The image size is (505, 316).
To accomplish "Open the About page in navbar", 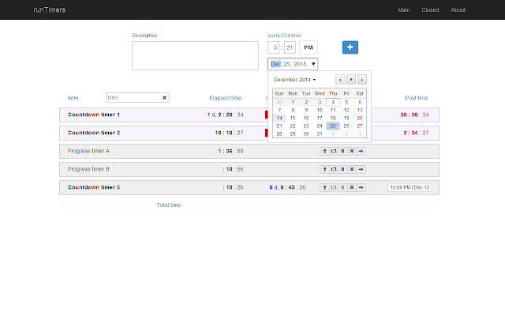I will (x=458, y=10).
